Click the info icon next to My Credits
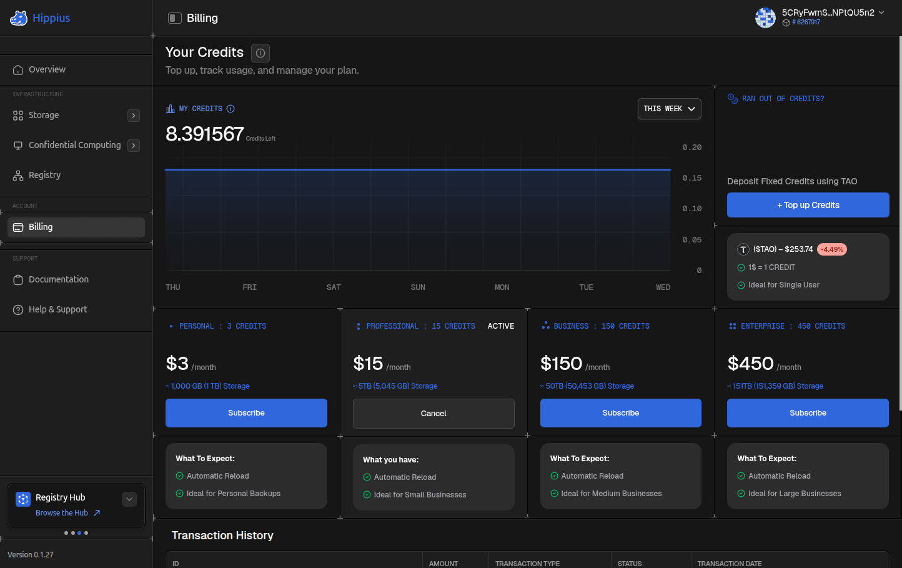This screenshot has width=902, height=568. click(x=230, y=109)
